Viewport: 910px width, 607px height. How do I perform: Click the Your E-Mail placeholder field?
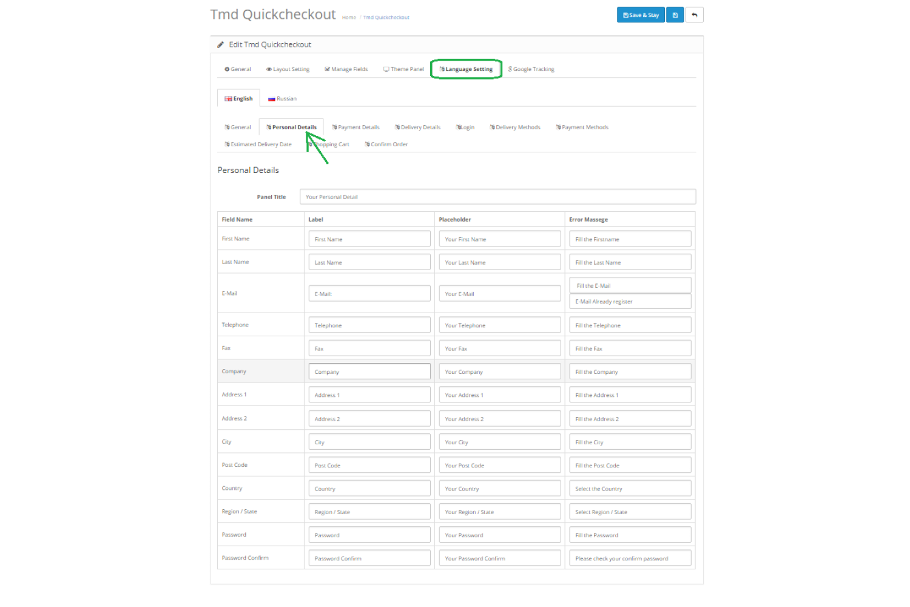[500, 293]
